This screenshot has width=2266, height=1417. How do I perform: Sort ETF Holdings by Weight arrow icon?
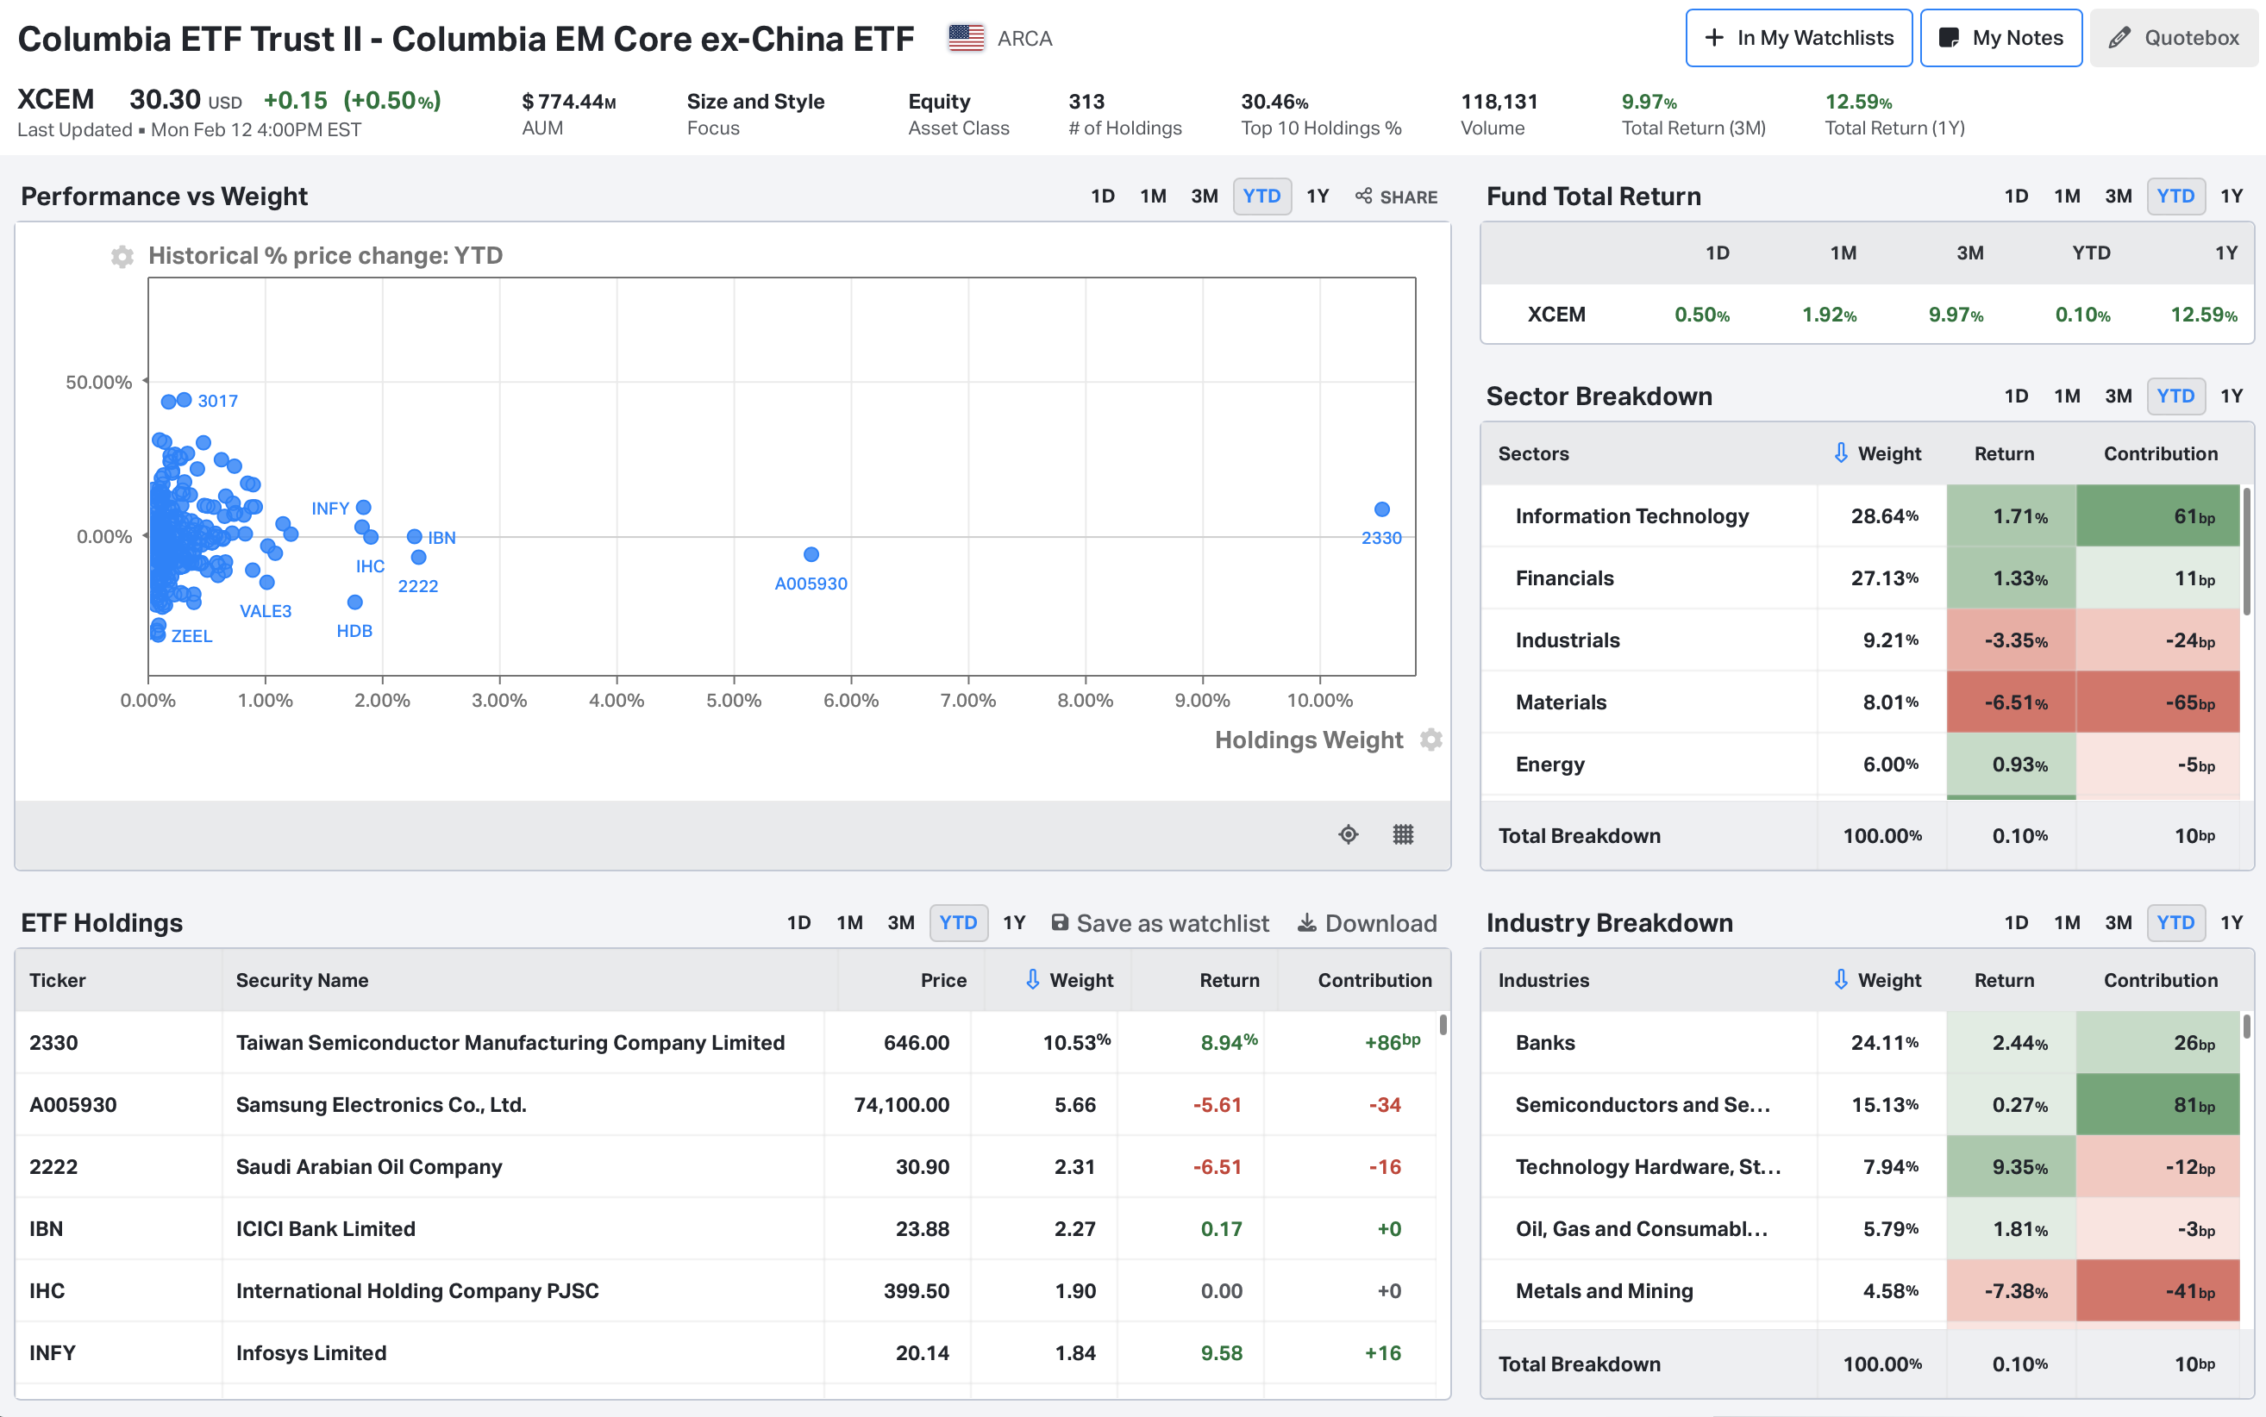tap(1032, 979)
